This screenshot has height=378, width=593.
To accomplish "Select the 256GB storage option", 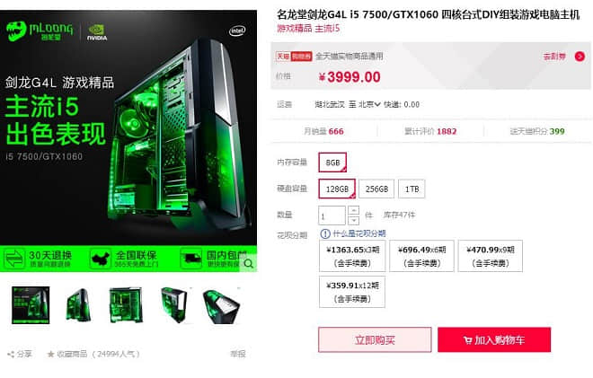I will 376,189.
